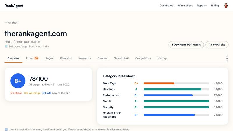
Task: Go to Reports in top navigation
Action: tap(202, 6)
